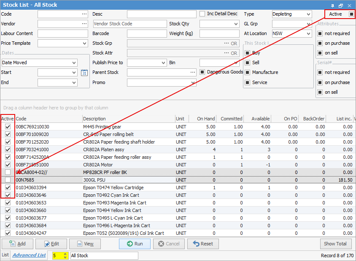The height and width of the screenshot is (261, 356).
Task: Toggle Attributes not required checkbox
Action: click(x=320, y=33)
